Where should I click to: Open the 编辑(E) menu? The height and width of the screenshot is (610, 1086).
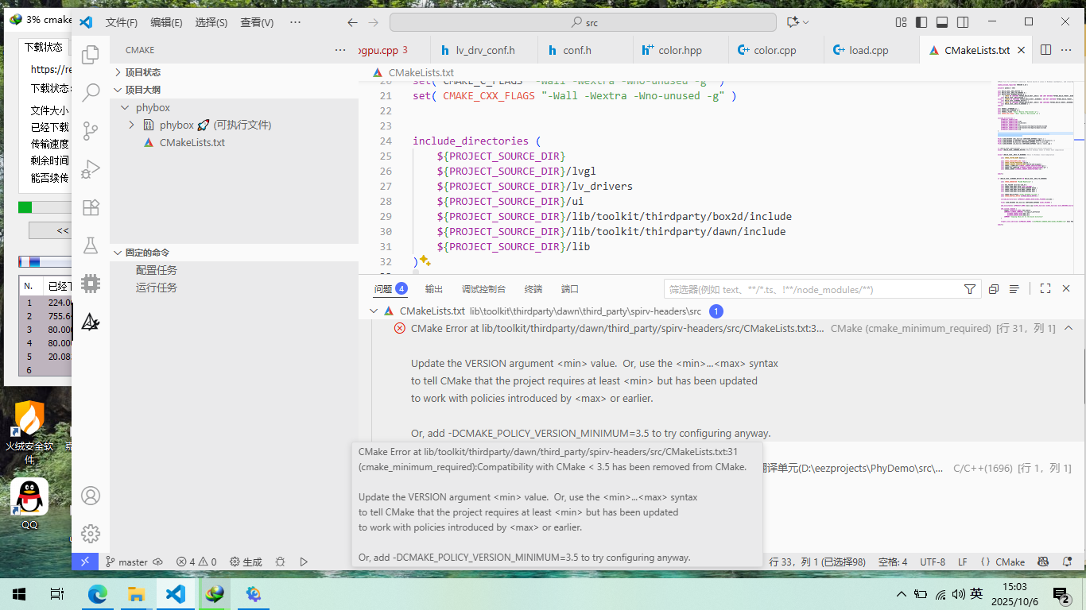[166, 22]
